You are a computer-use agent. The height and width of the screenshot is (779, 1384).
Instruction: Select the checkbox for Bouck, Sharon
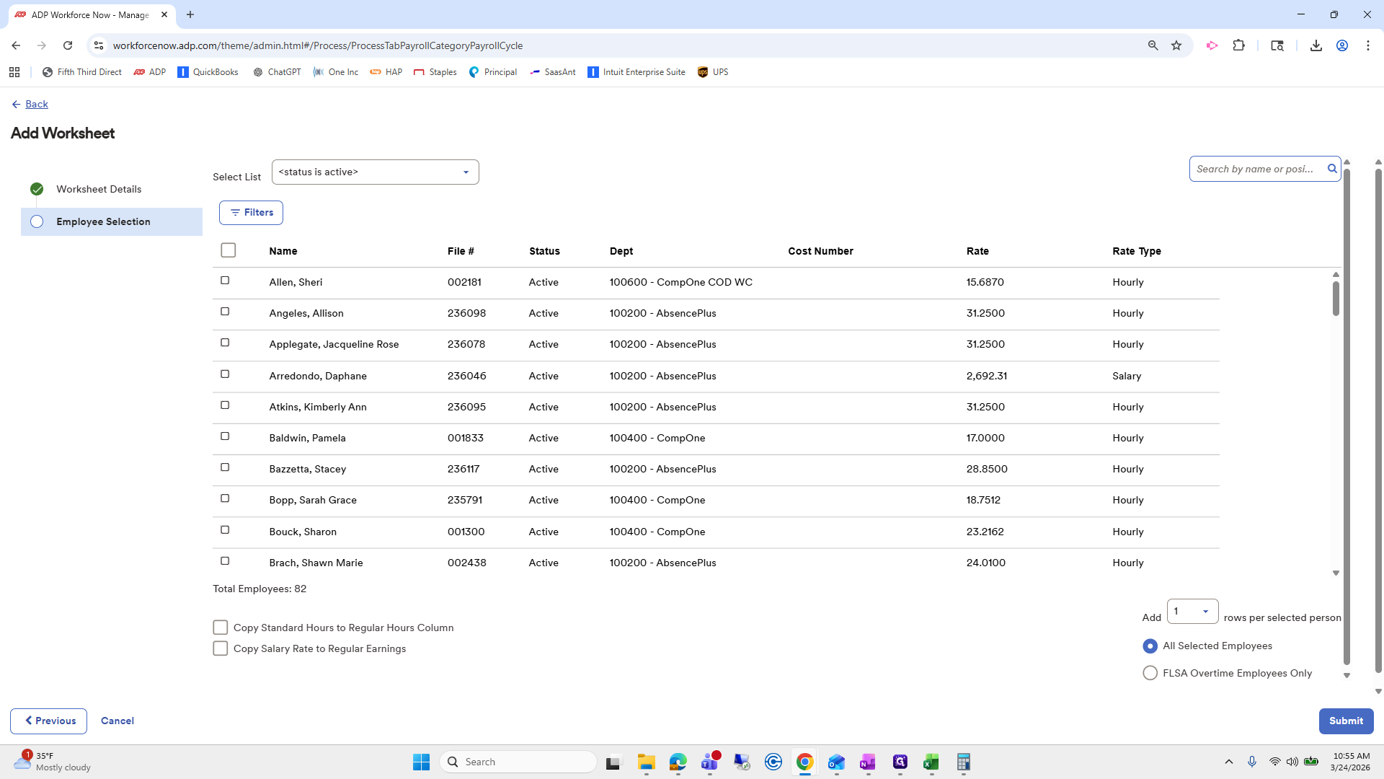225,530
